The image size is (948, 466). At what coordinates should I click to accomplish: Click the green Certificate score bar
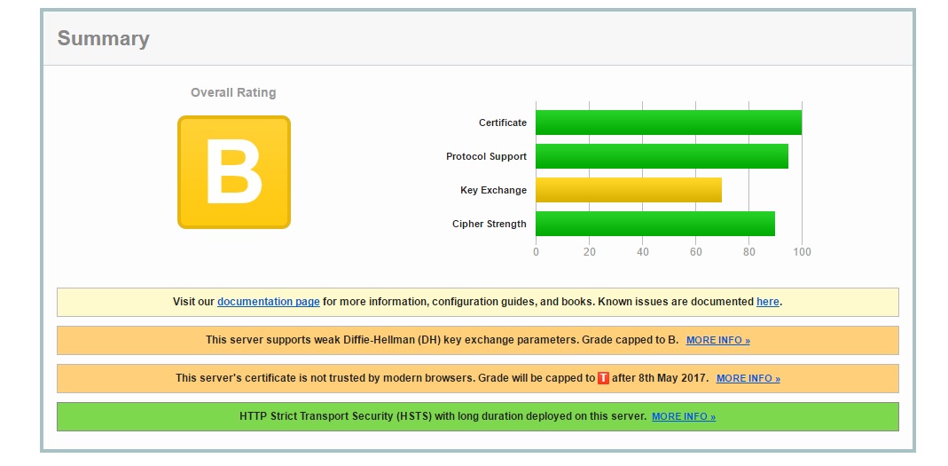pos(669,122)
